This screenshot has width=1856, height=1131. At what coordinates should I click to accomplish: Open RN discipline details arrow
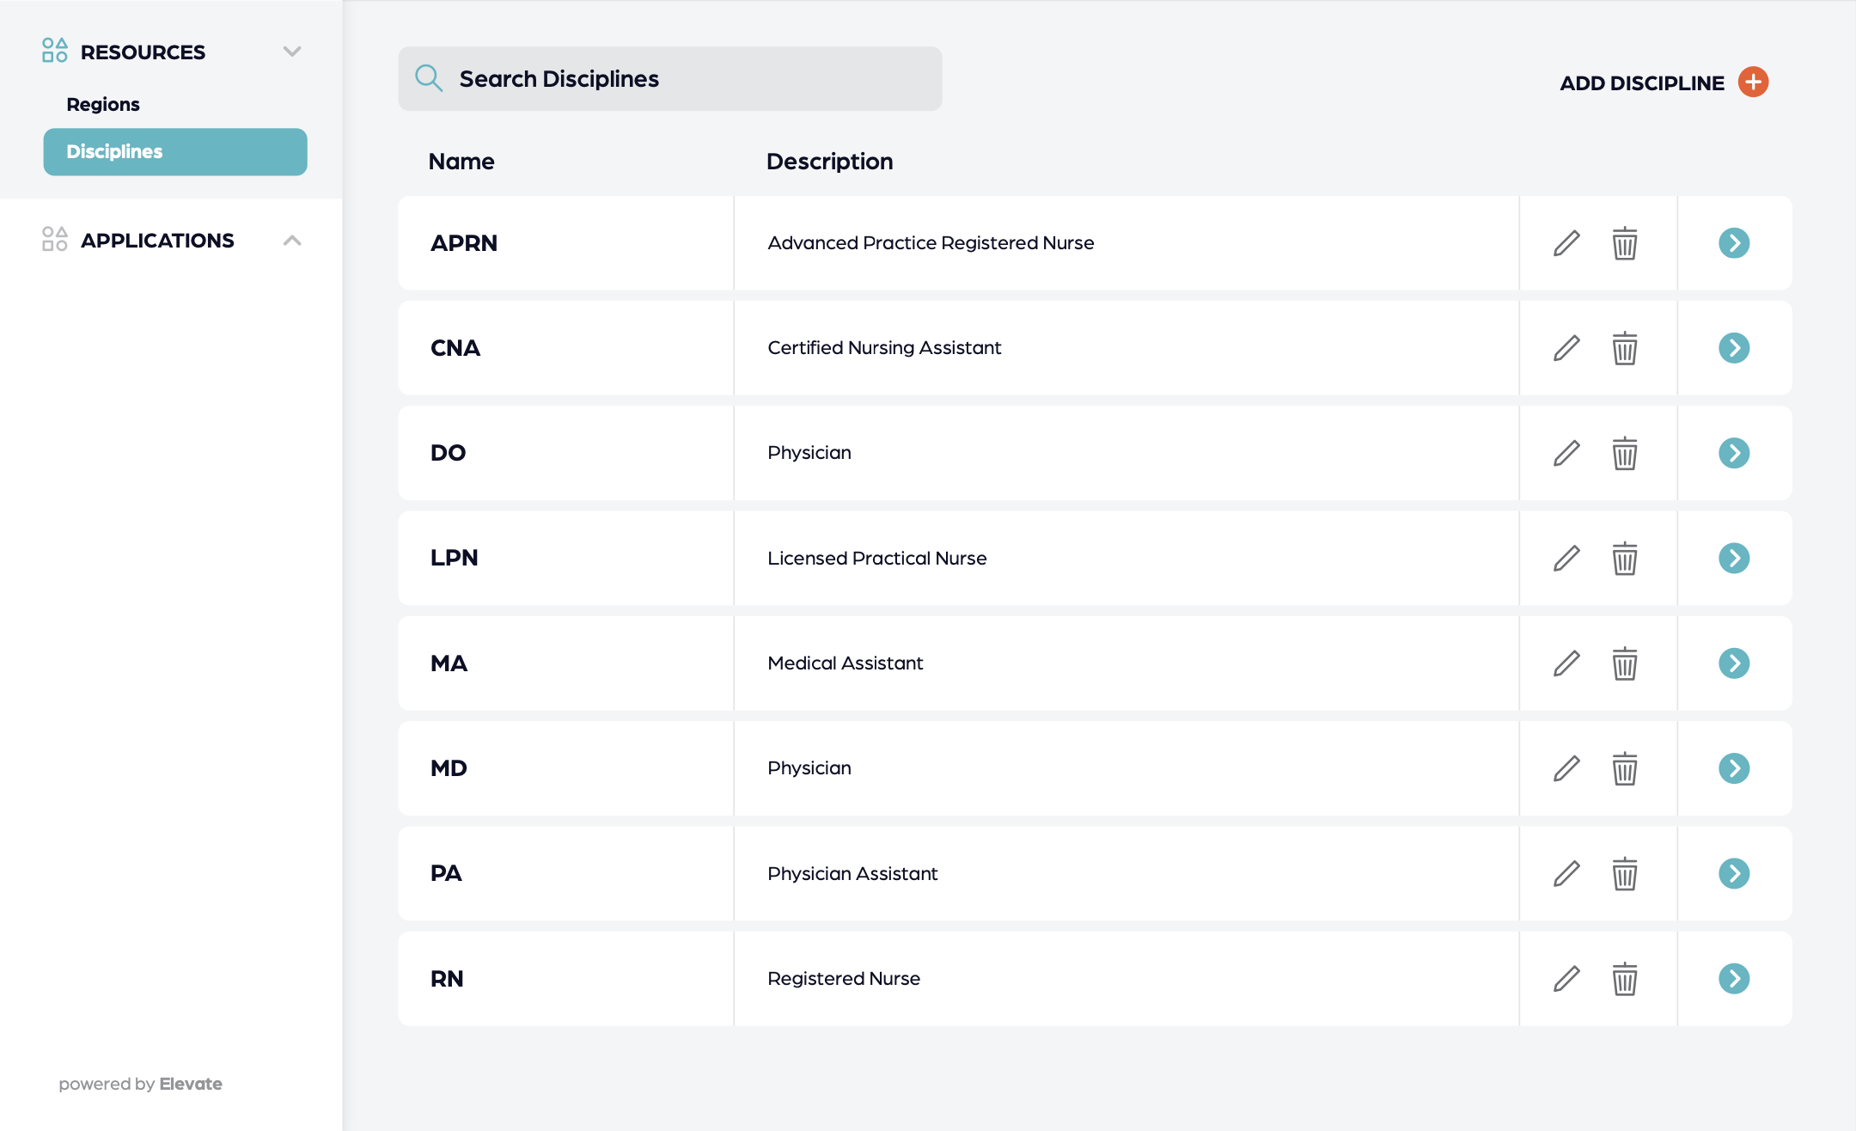pos(1734,979)
